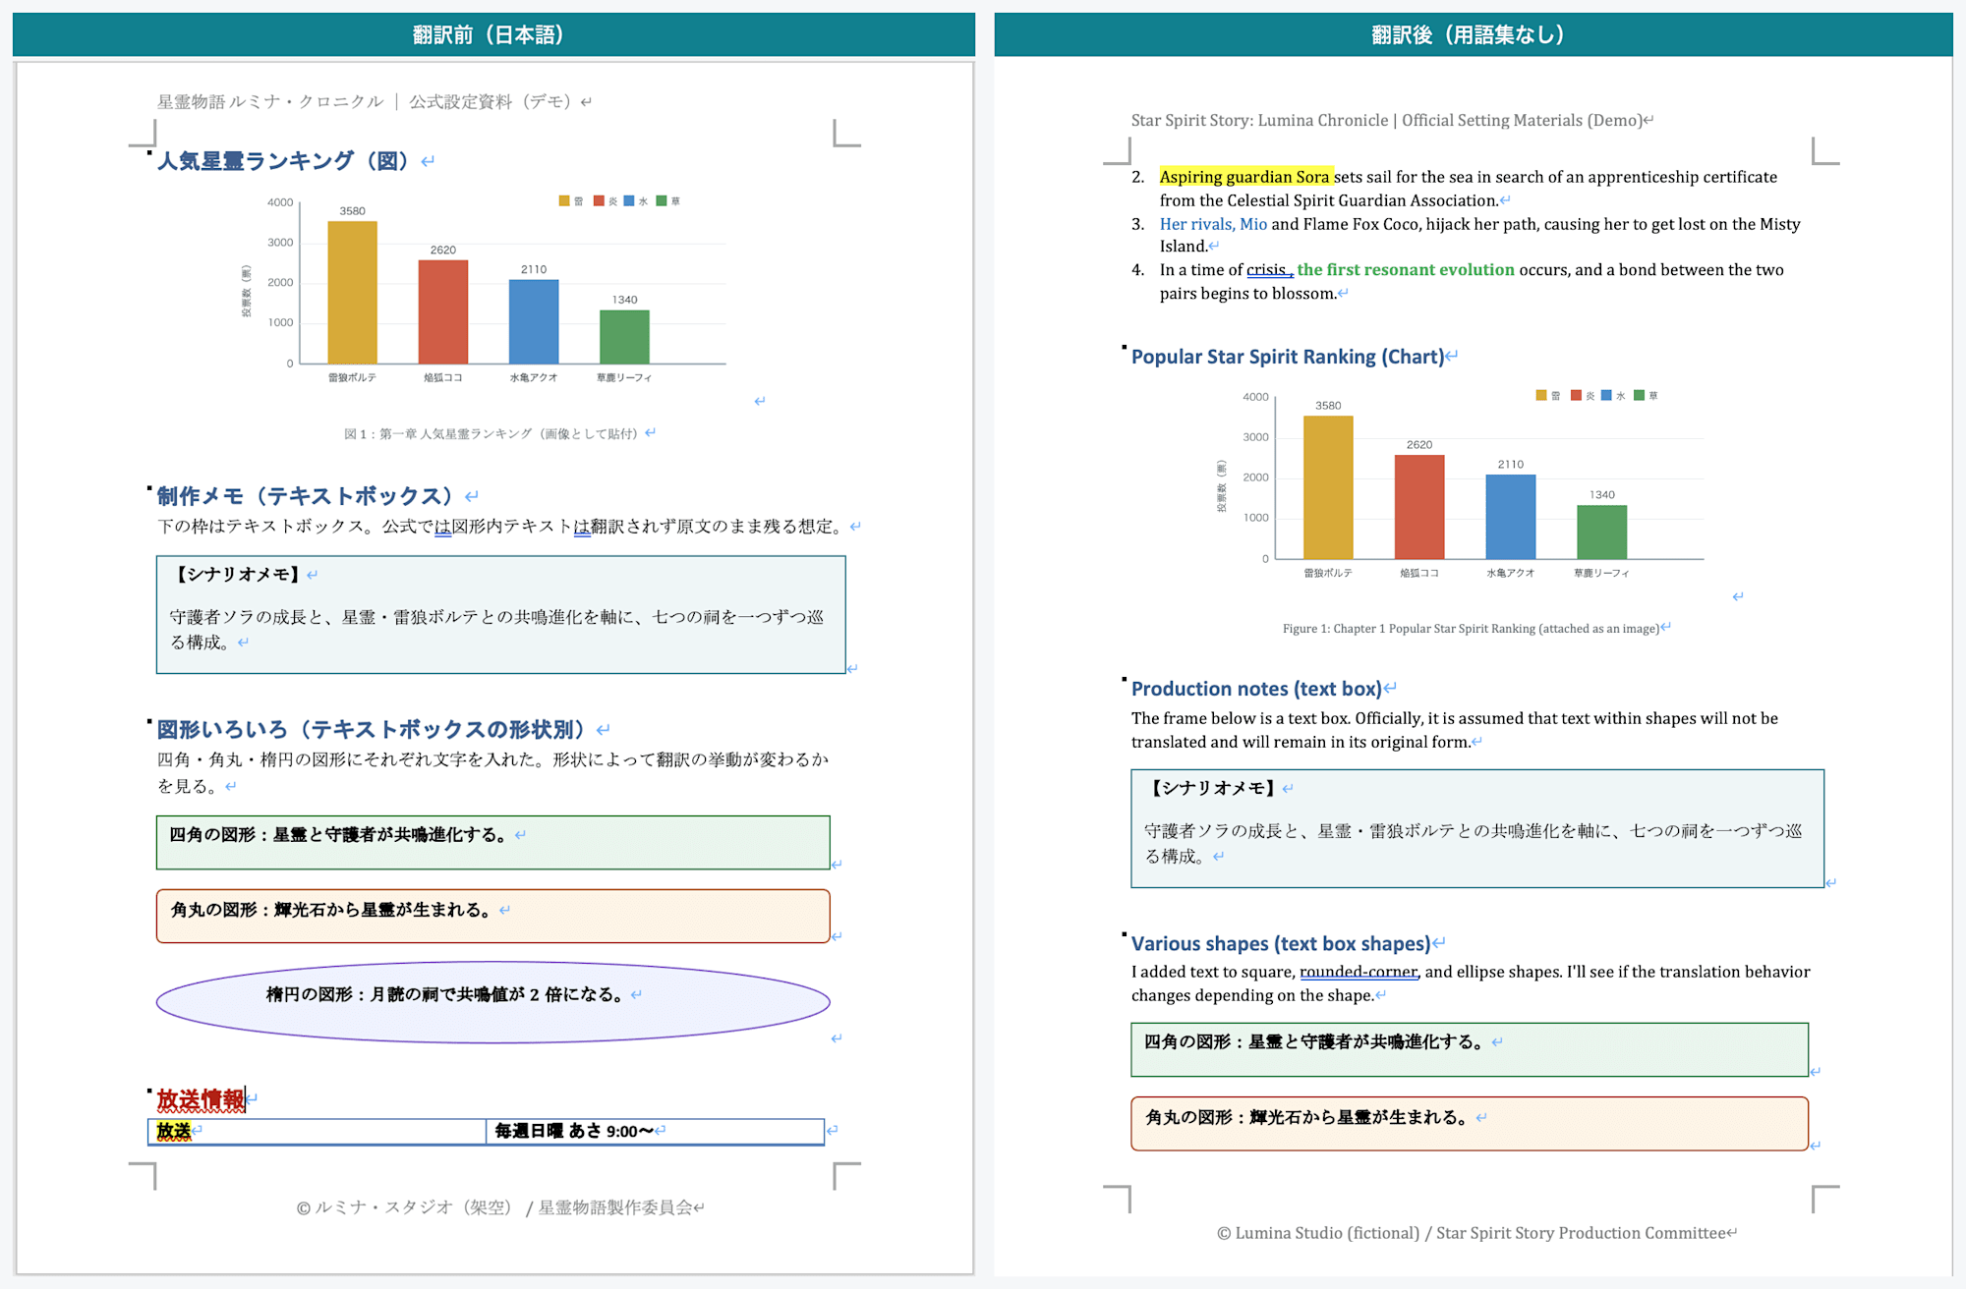Click the yellow 3580 bar in the right chart
1966x1289 pixels.
click(x=1328, y=487)
